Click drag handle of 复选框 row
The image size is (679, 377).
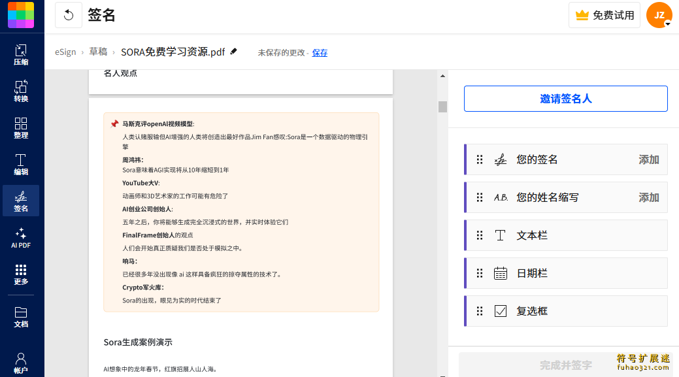point(480,311)
